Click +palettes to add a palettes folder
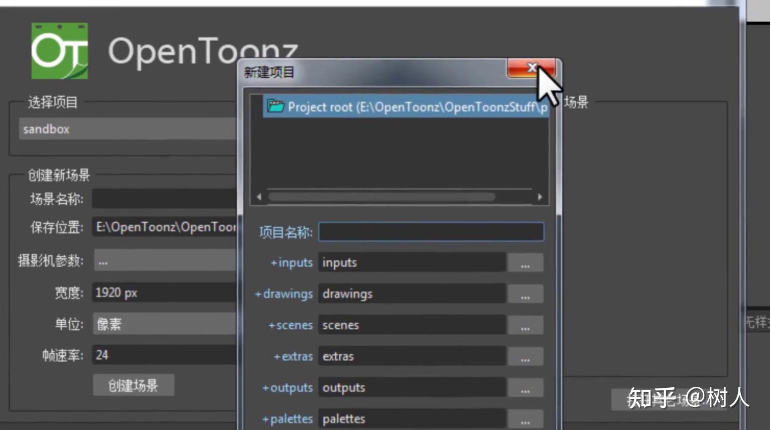Screen dimensions: 771x430 (287, 418)
